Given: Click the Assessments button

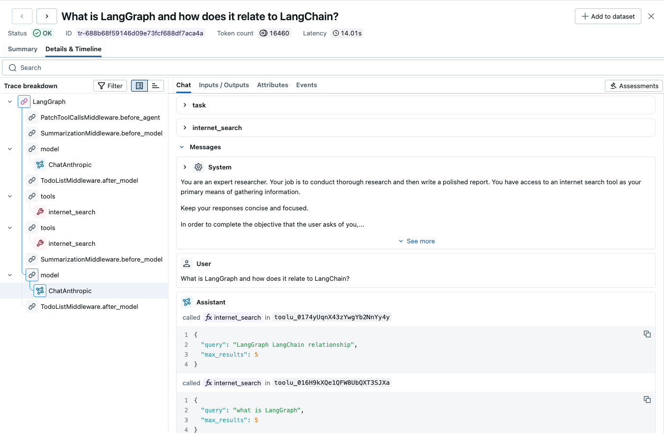Looking at the screenshot, I should tap(634, 85).
